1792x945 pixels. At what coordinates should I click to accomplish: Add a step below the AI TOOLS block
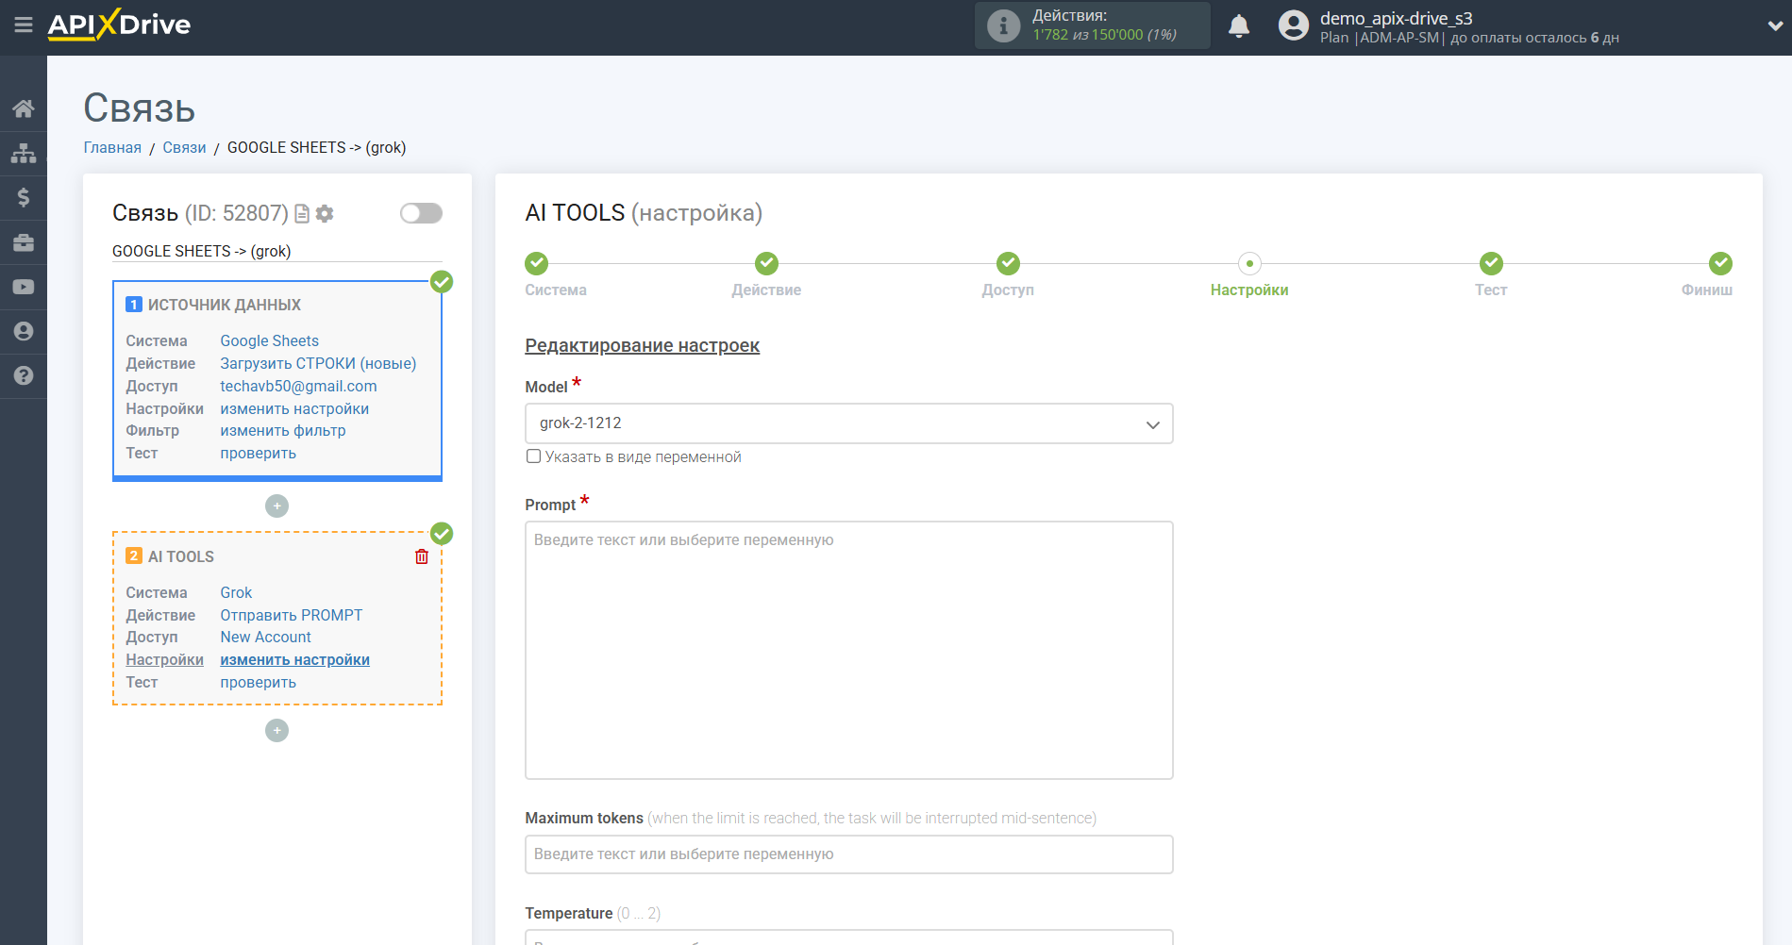[x=276, y=731]
